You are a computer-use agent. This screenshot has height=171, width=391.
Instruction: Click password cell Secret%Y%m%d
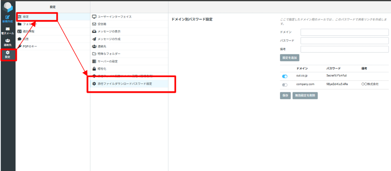pyautogui.click(x=336, y=76)
